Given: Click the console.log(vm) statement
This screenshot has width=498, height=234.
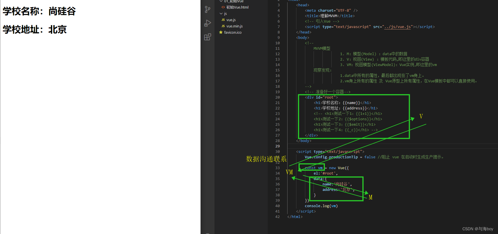Looking at the screenshot, I should click(x=321, y=206).
